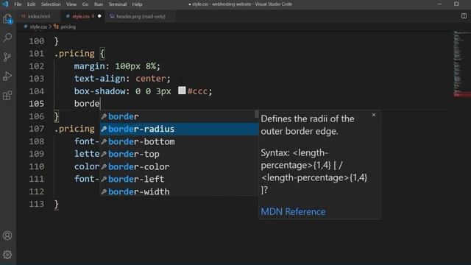
Task: Click 'text-align' property on line 103
Action: [99, 79]
